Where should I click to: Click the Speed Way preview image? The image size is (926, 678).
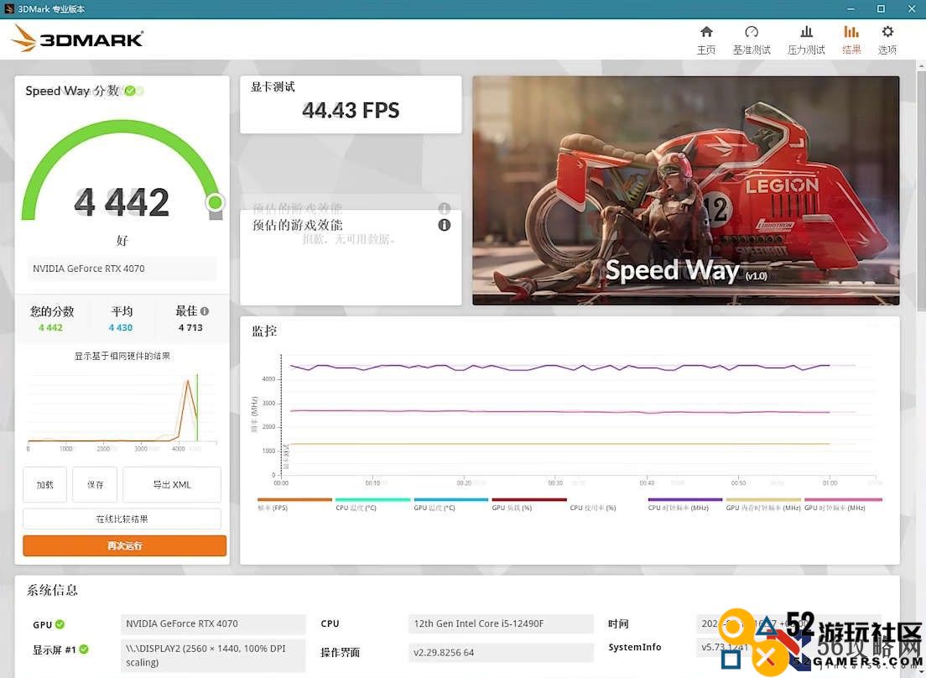(x=685, y=190)
